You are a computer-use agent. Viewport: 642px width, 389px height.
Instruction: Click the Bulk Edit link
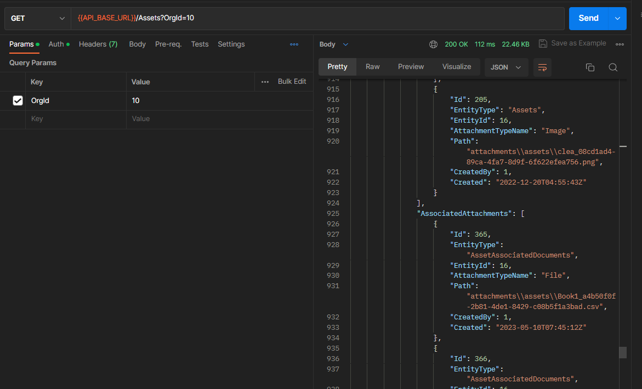[292, 82]
